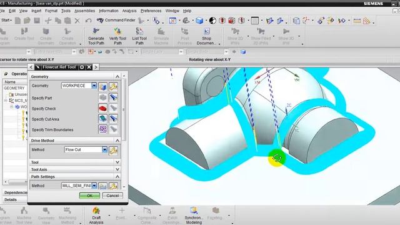Click the WORKPIECE new geometry icon

click(x=102, y=87)
